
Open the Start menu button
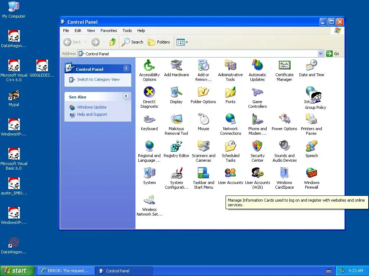(x=17, y=271)
